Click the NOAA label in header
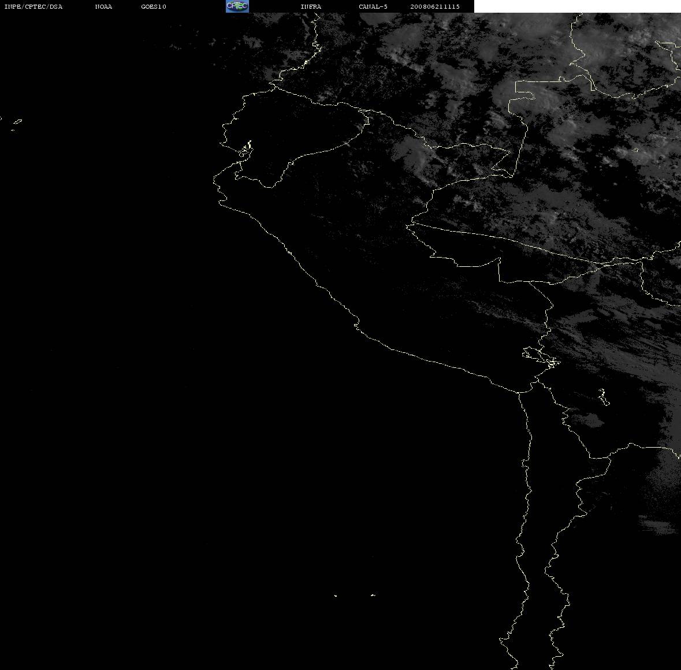Image resolution: width=681 pixels, height=670 pixels. click(103, 6)
